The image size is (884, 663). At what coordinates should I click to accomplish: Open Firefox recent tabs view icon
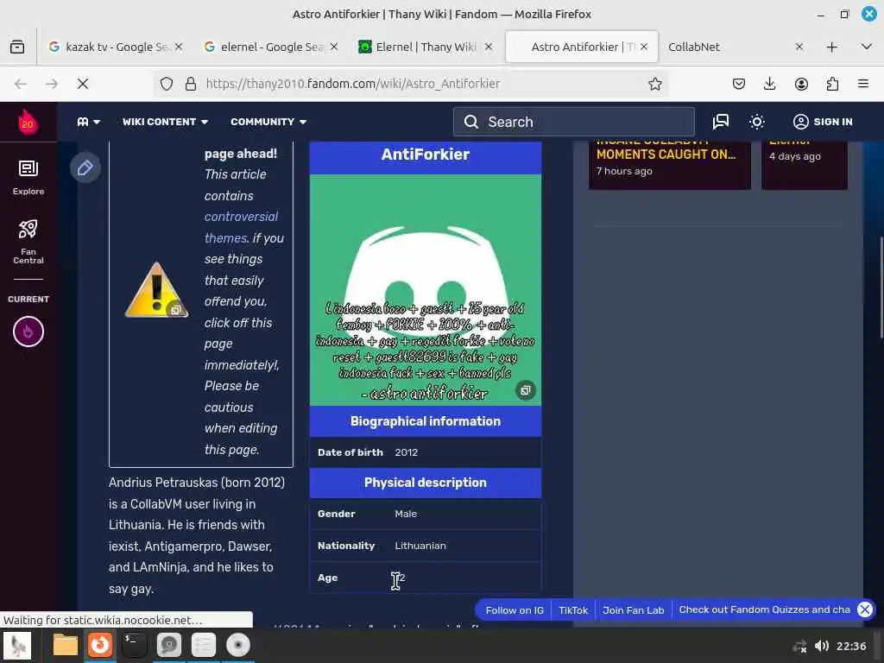17,47
